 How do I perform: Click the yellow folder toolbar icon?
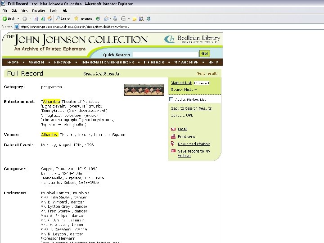[134, 19]
